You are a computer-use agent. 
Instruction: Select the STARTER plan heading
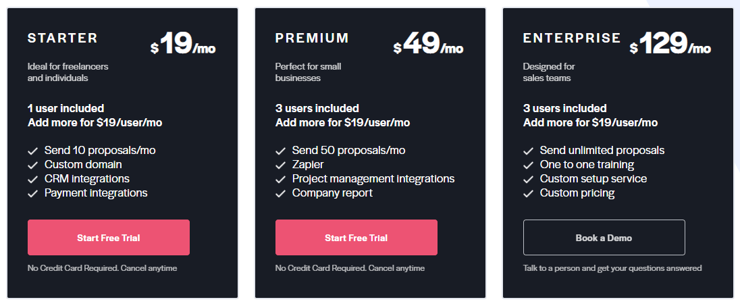coord(63,39)
